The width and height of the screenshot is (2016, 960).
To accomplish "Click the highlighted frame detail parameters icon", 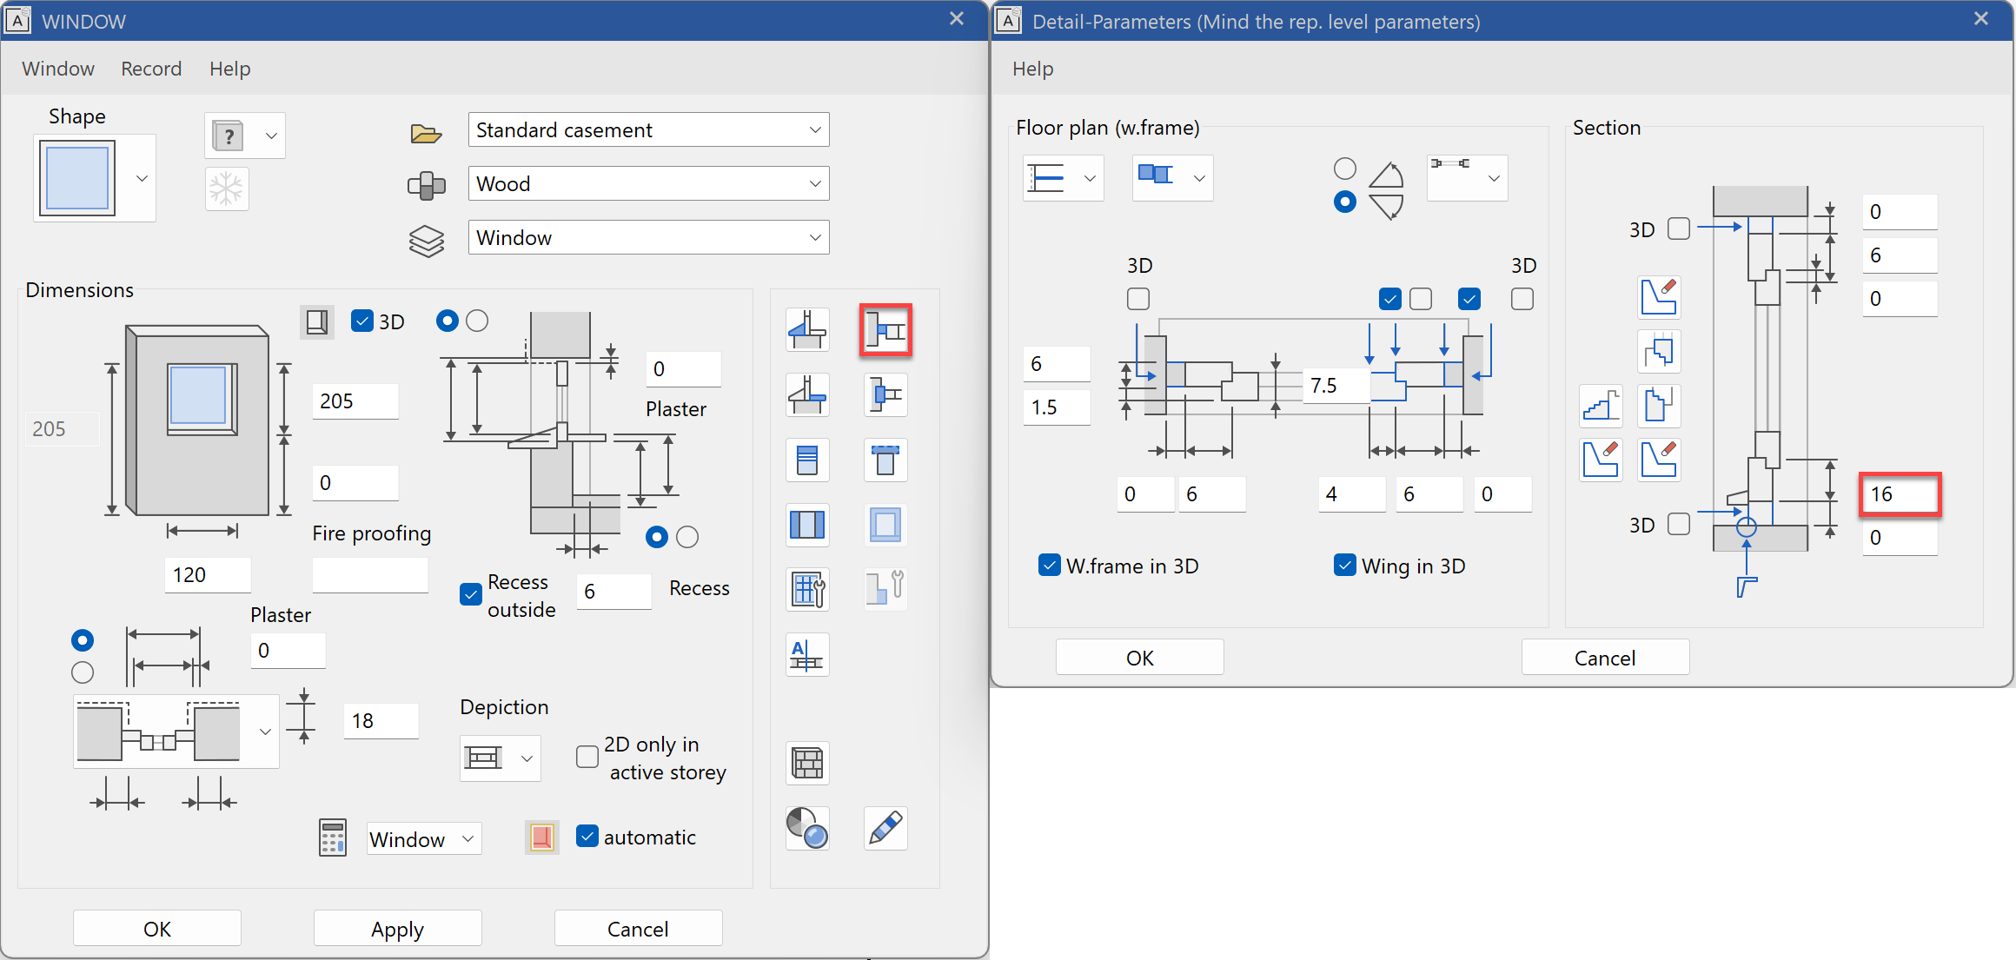I will (885, 330).
